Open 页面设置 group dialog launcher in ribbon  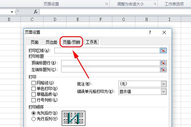[x=107, y=4]
